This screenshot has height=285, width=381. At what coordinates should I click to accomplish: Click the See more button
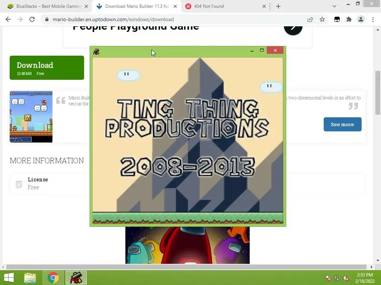[x=342, y=124]
